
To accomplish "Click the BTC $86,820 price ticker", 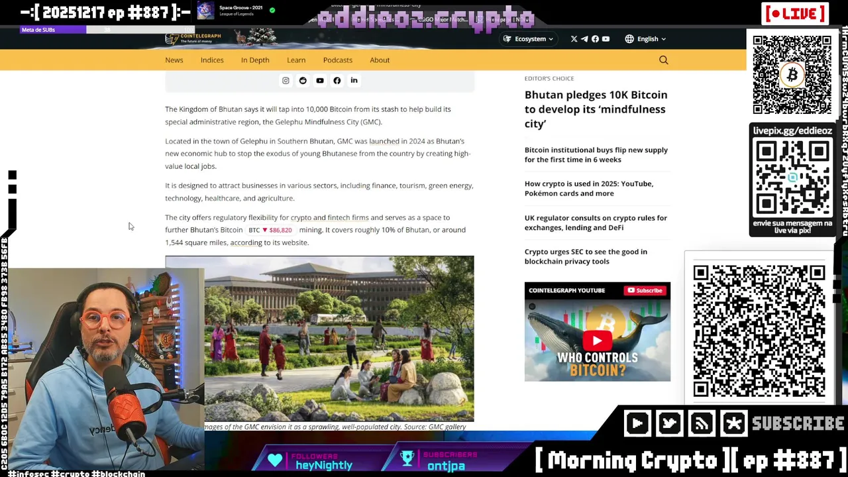I will click(x=270, y=230).
